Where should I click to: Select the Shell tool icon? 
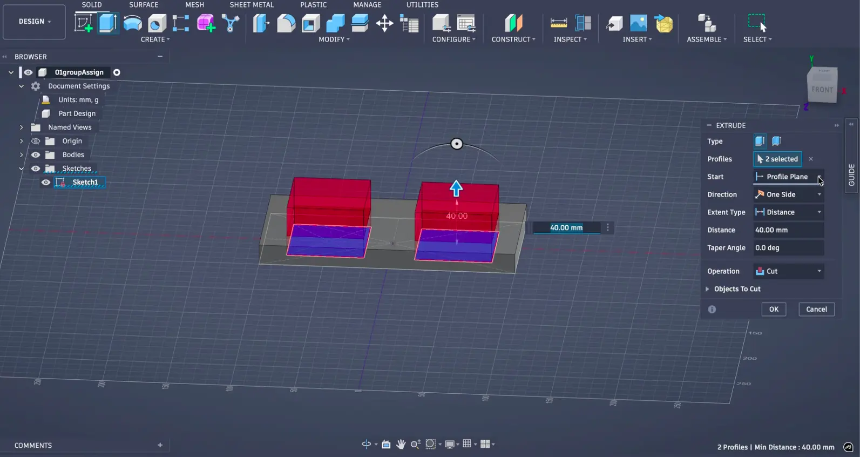311,23
